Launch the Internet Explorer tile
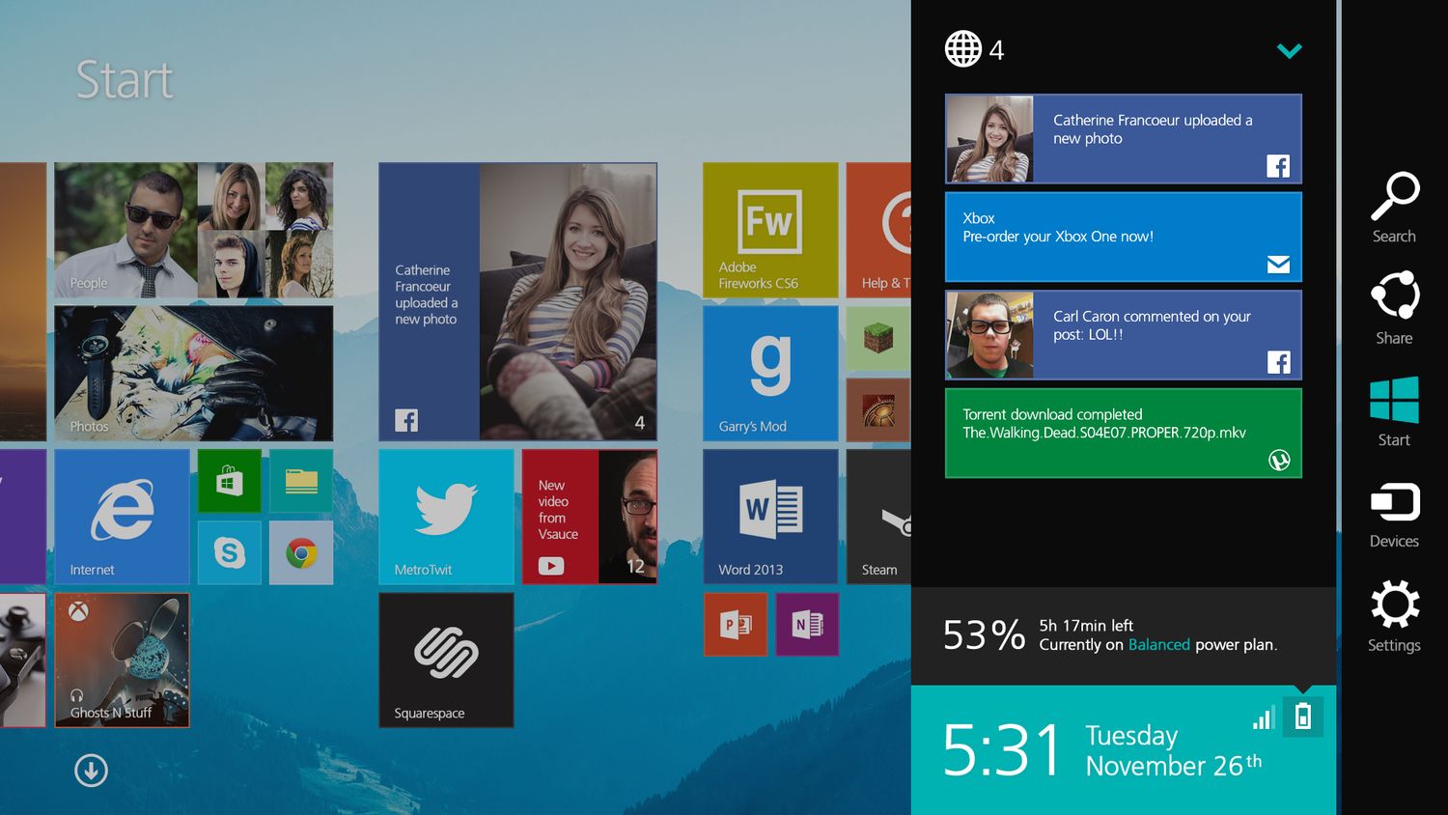This screenshot has height=815, width=1448. tap(122, 517)
